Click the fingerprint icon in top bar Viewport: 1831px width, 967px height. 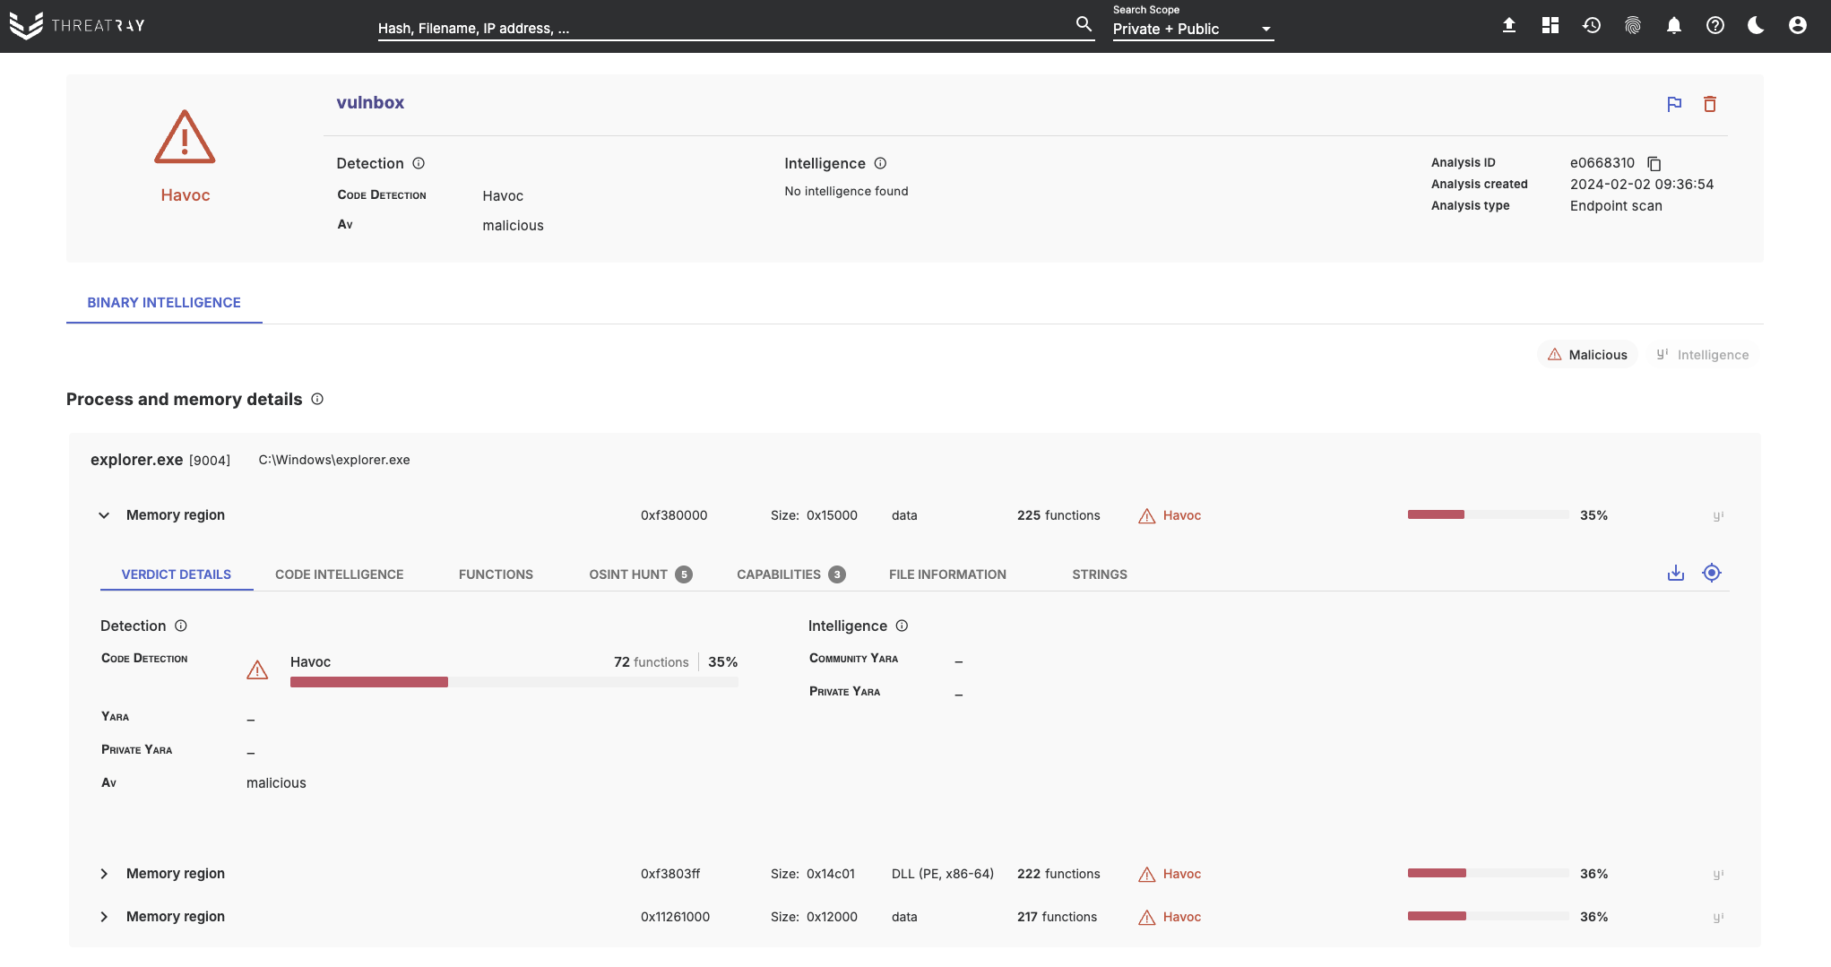coord(1633,25)
